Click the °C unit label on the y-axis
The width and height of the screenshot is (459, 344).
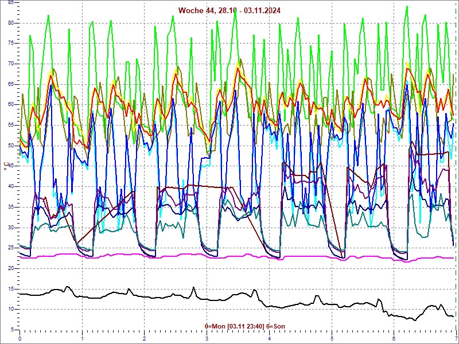[x=6, y=166]
